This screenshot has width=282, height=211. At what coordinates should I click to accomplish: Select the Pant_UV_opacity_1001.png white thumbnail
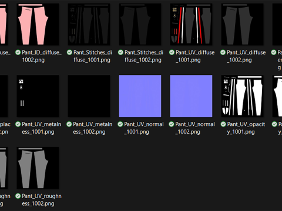point(242,96)
